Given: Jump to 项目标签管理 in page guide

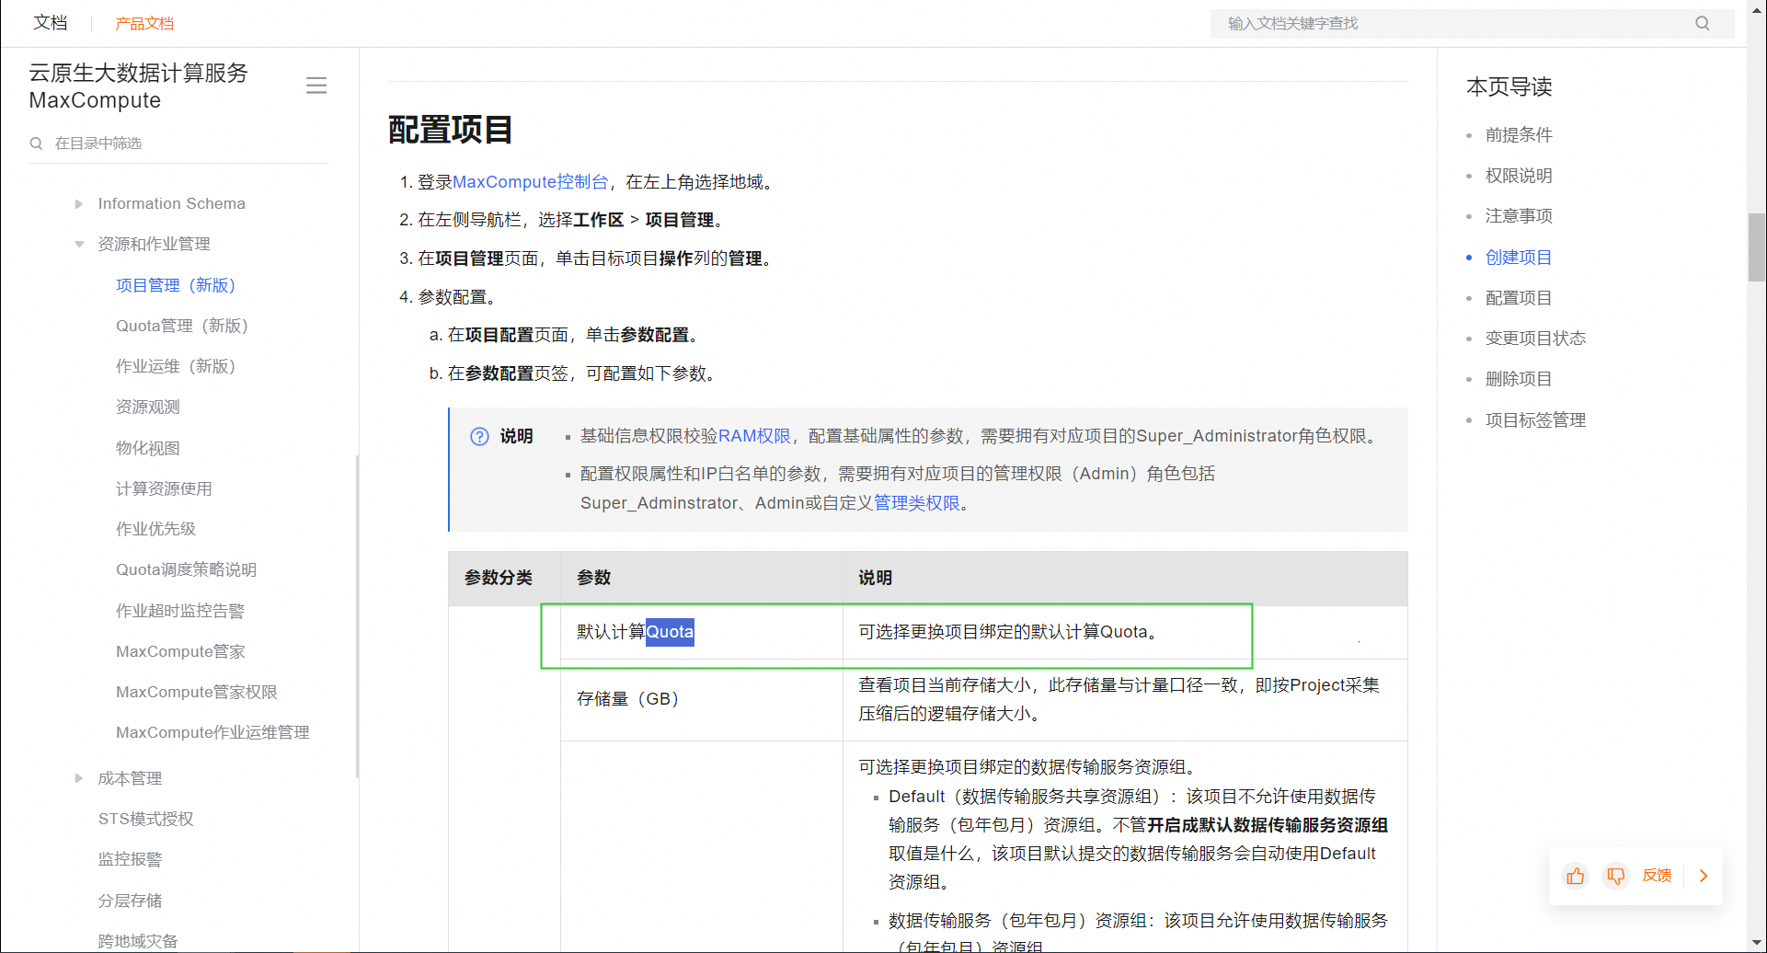Looking at the screenshot, I should click(x=1535, y=420).
